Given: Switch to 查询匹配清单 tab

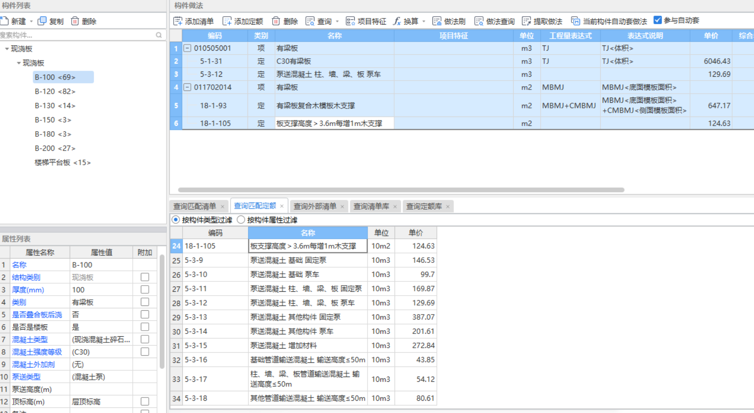Looking at the screenshot, I should pos(194,206).
